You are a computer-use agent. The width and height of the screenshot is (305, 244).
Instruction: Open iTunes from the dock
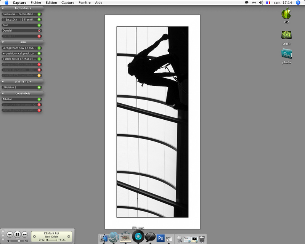pos(138,236)
